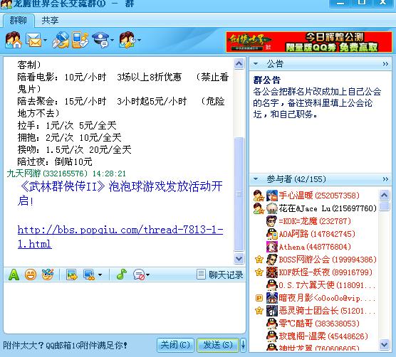This screenshot has height=357, width=396.
Task: Open send options arrow beside 发送
Action: coord(243,345)
